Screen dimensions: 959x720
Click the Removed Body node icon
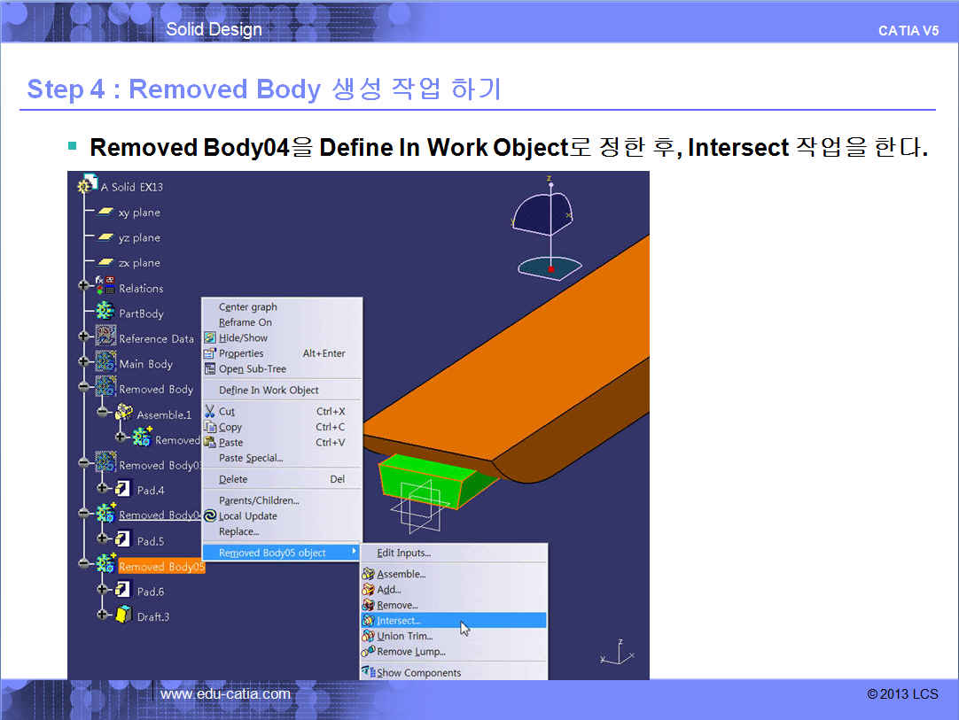[105, 387]
